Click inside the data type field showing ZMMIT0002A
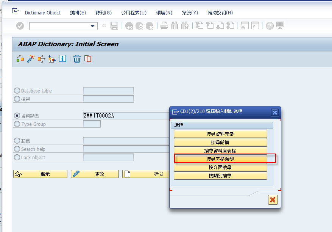The width and height of the screenshot is (332, 232). pos(108,115)
